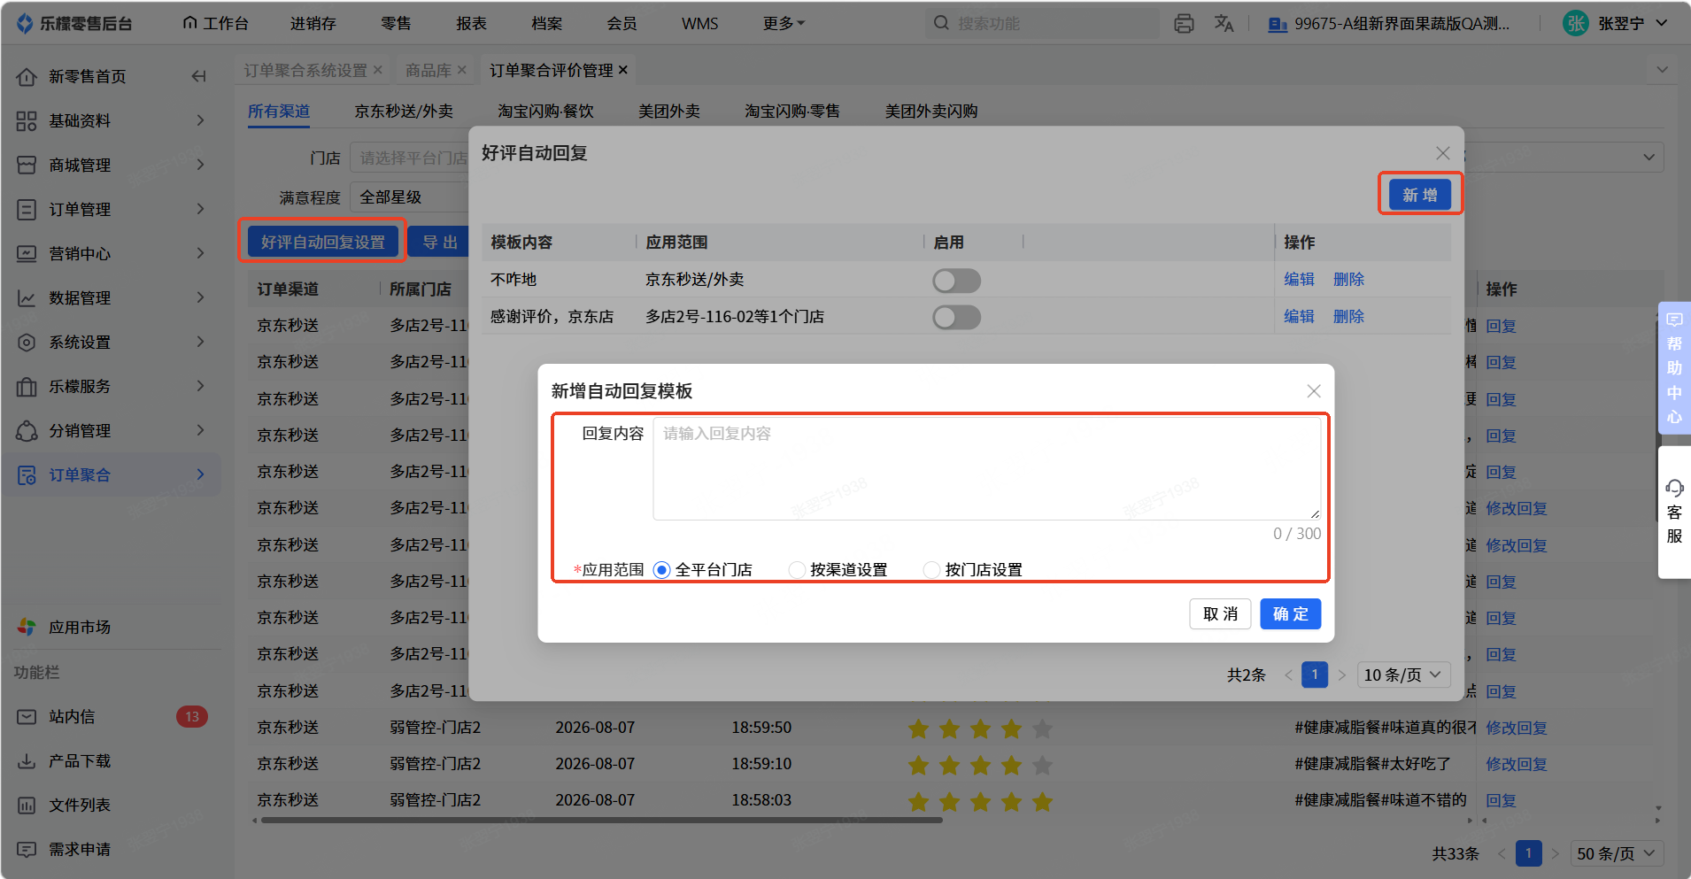Select 按渠道设置 radio option

(797, 570)
